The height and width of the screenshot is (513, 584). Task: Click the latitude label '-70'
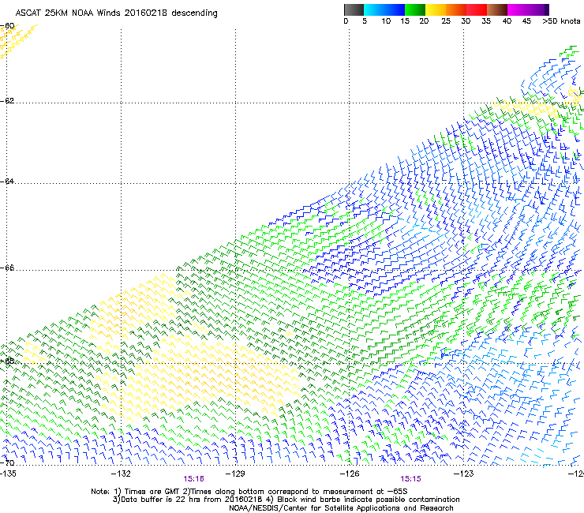(x=7, y=462)
